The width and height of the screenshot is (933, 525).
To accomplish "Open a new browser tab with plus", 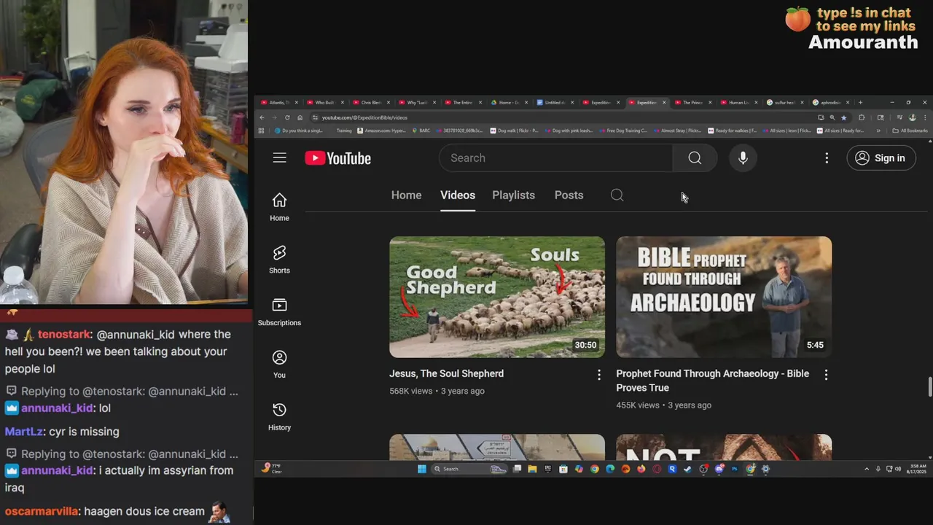I will 860,103.
